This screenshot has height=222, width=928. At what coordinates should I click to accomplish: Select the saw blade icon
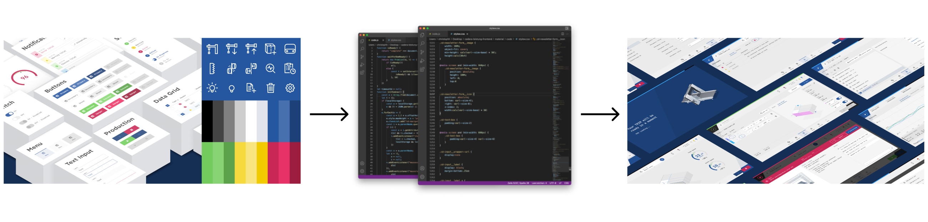(x=212, y=68)
